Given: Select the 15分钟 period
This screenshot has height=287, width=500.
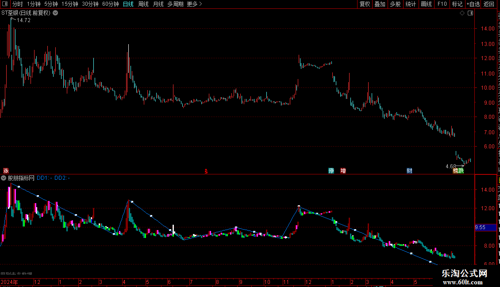Looking at the screenshot, I should click(x=69, y=4).
